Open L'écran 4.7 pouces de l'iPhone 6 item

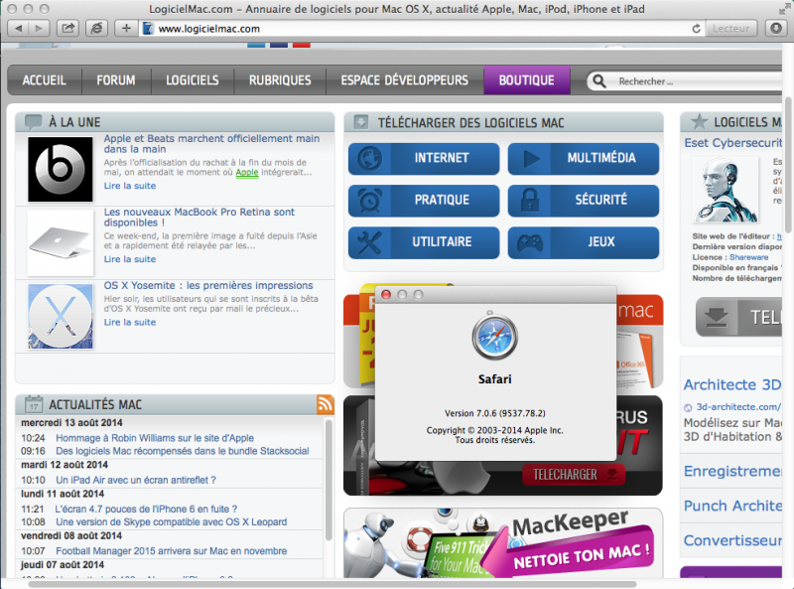click(146, 509)
